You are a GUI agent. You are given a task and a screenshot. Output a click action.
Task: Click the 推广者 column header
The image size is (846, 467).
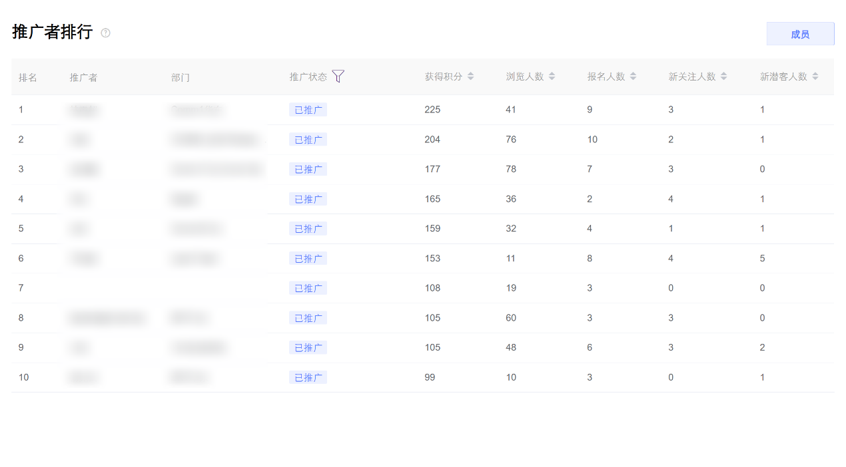(84, 77)
